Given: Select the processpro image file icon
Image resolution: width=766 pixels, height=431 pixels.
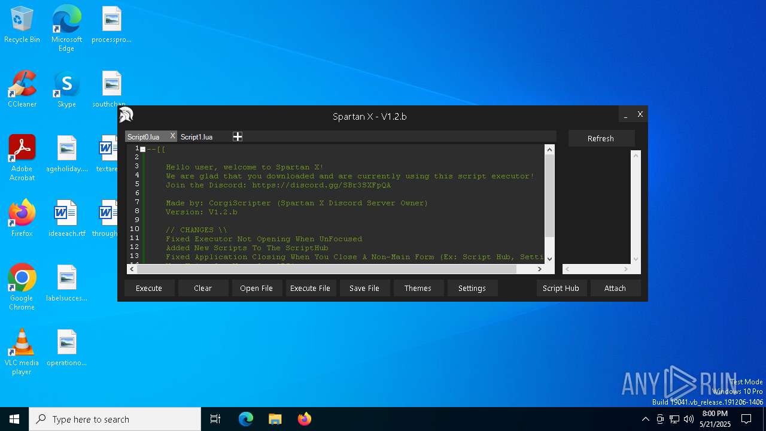Looking at the screenshot, I should [x=111, y=25].
